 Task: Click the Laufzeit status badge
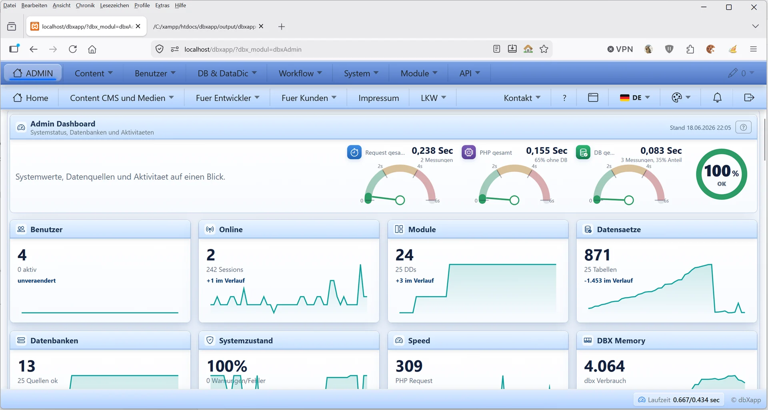tap(678, 400)
